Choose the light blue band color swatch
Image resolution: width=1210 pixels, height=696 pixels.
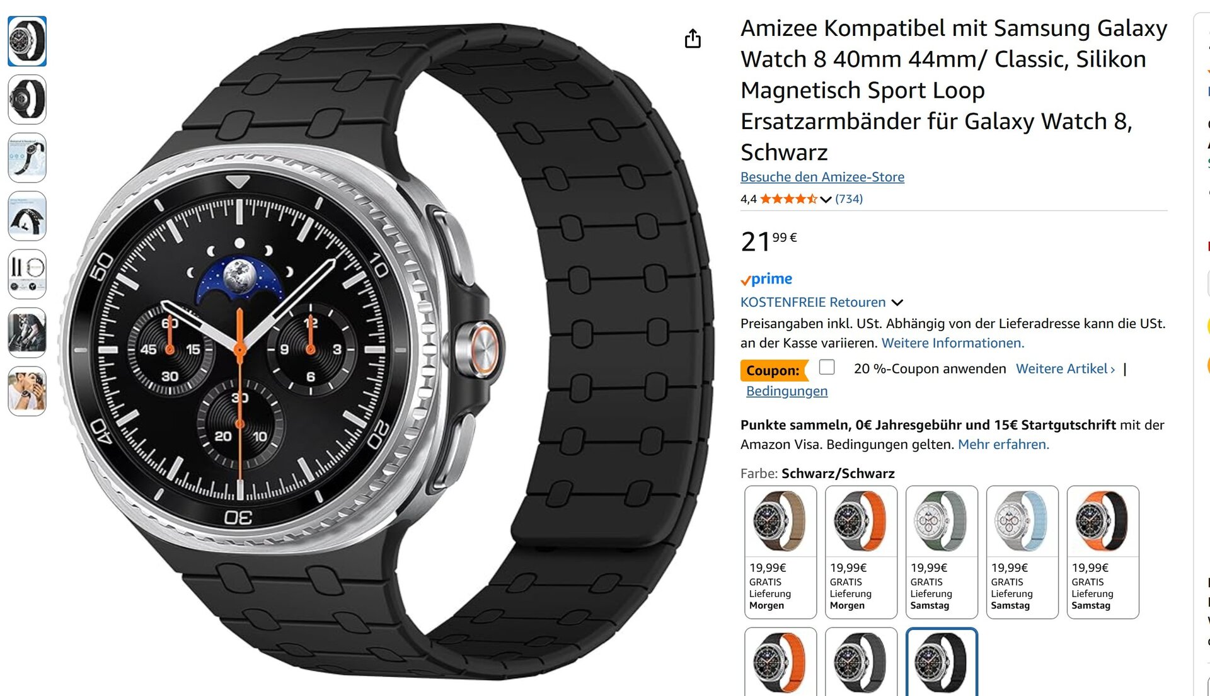pos(1022,552)
